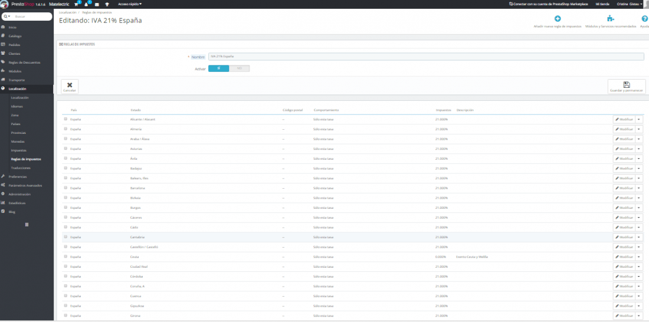Click into the Nombre input field
The height and width of the screenshot is (322, 649).
[x=426, y=56]
